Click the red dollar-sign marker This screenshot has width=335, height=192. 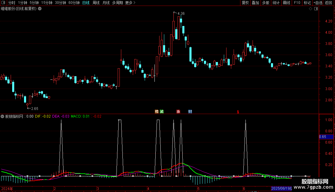(238, 112)
